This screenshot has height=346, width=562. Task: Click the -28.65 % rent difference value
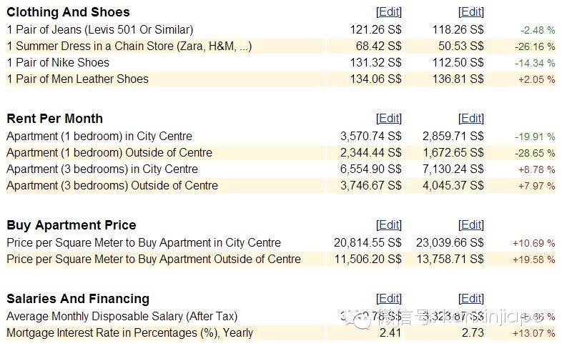[x=535, y=153]
